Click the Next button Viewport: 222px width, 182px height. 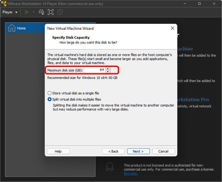point(138,151)
